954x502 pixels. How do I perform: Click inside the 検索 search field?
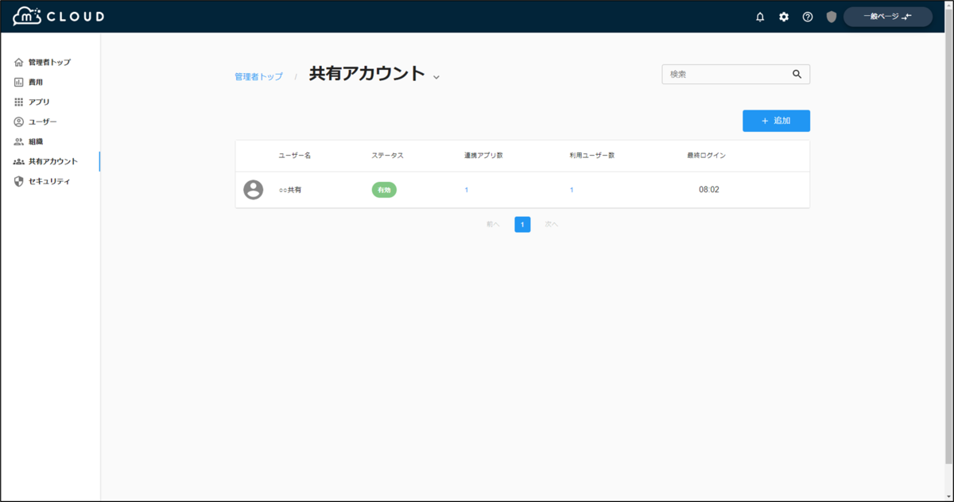point(723,74)
